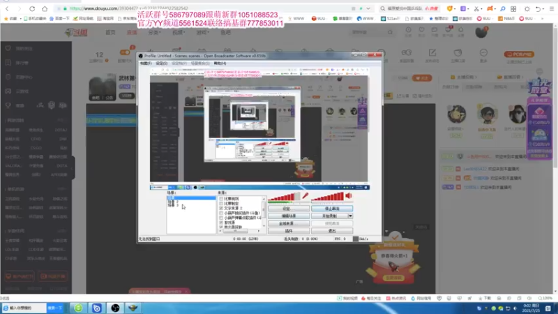Click OBS 设定 settings button
This screenshot has width=558, height=314.
[x=289, y=209]
